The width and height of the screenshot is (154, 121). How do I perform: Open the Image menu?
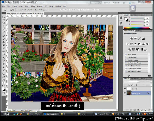pyautogui.click(x=14, y=6)
